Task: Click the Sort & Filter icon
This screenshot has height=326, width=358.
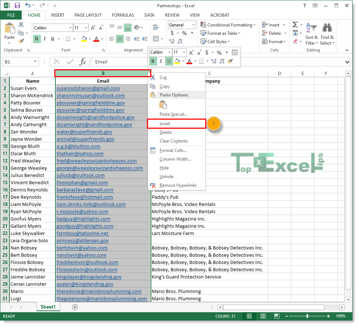Action: coord(311,28)
